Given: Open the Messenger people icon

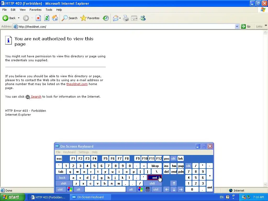Looking at the screenshot, I should click(x=143, y=18).
